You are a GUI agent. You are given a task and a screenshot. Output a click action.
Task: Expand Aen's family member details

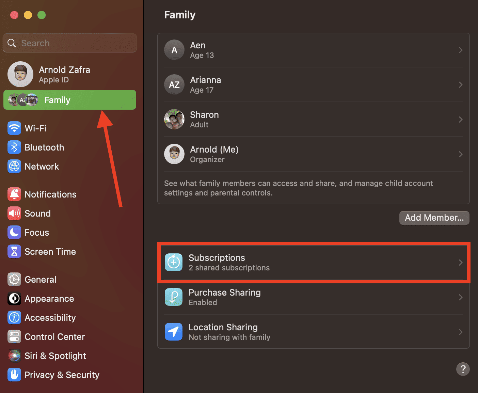coord(460,50)
